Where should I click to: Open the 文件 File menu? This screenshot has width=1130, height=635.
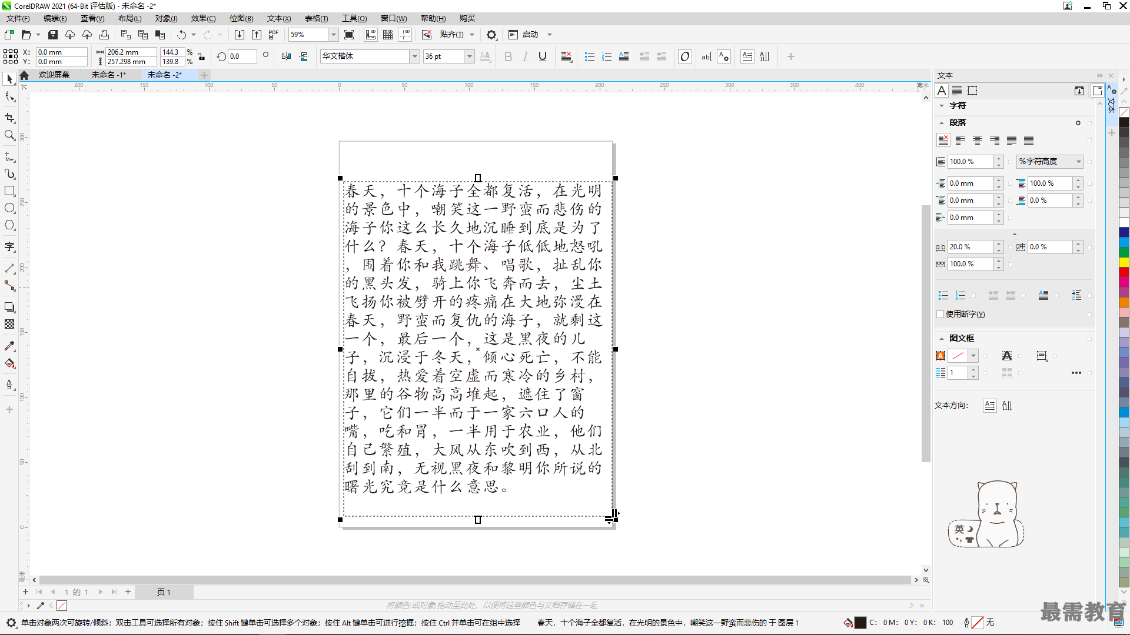click(18, 18)
